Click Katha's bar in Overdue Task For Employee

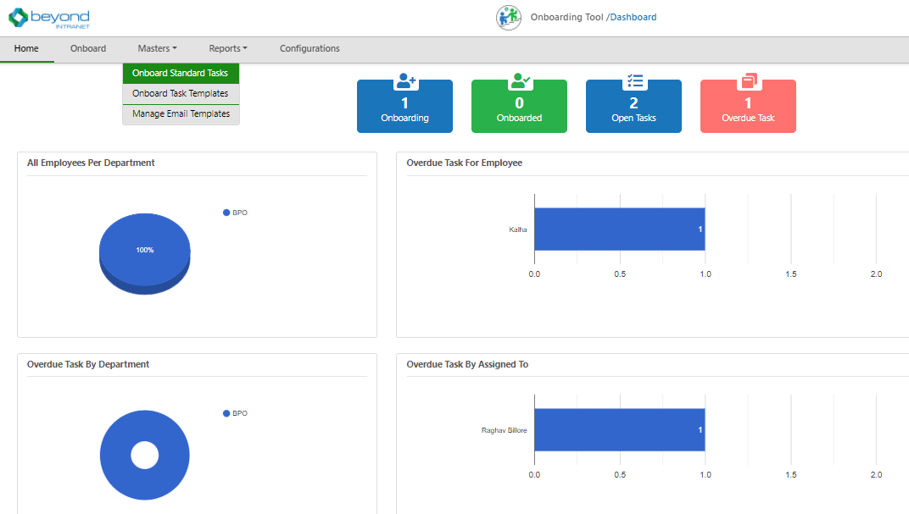coord(619,228)
